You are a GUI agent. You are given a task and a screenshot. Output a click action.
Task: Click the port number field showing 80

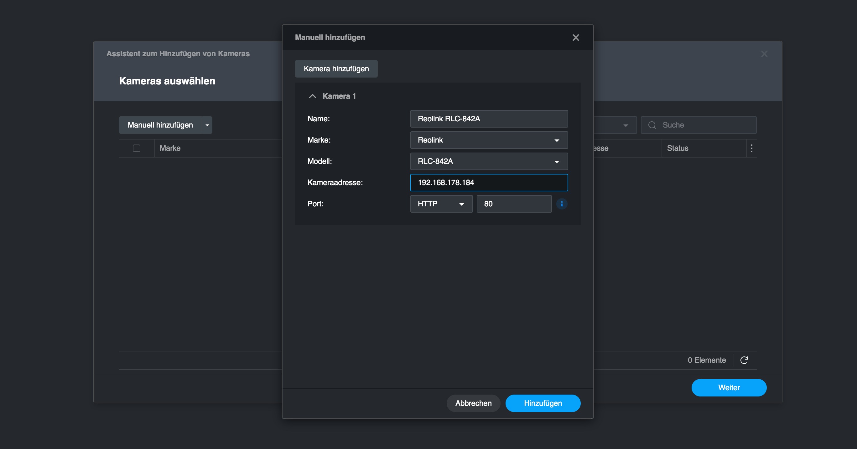(x=514, y=204)
